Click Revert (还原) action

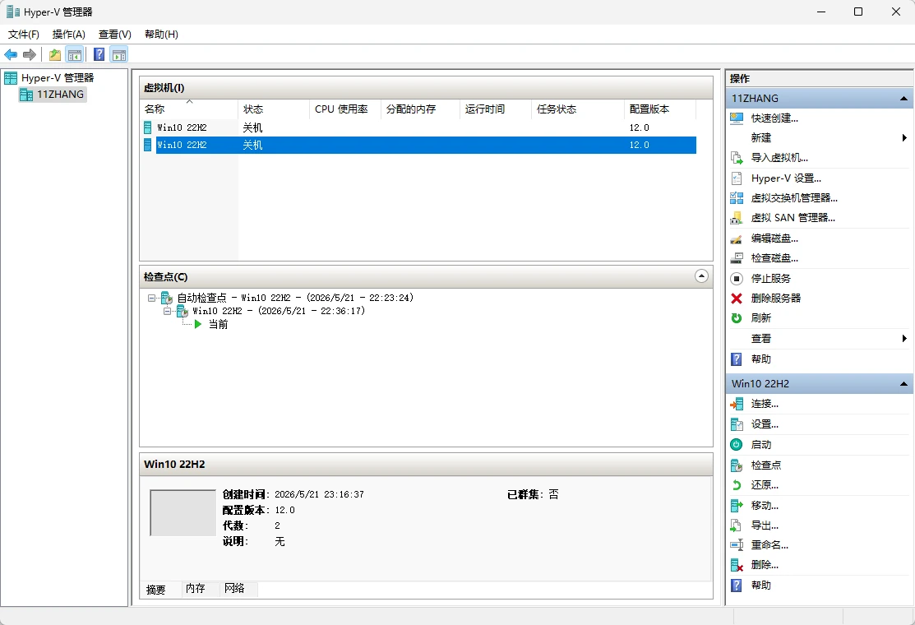(x=764, y=485)
